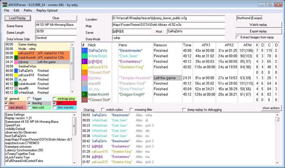Open the Paths menu
The image size is (285, 168).
(x=28, y=10)
